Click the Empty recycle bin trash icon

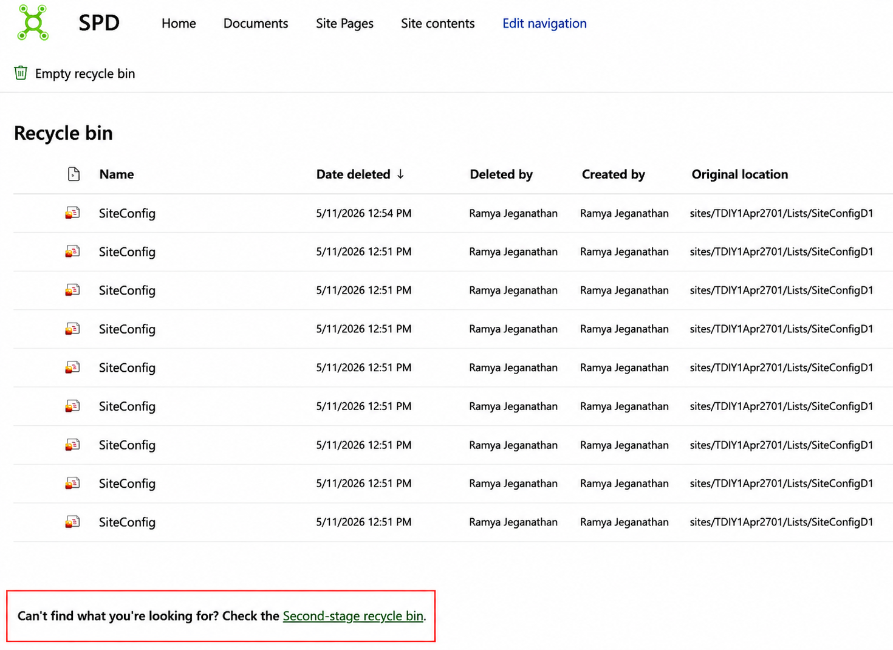21,73
